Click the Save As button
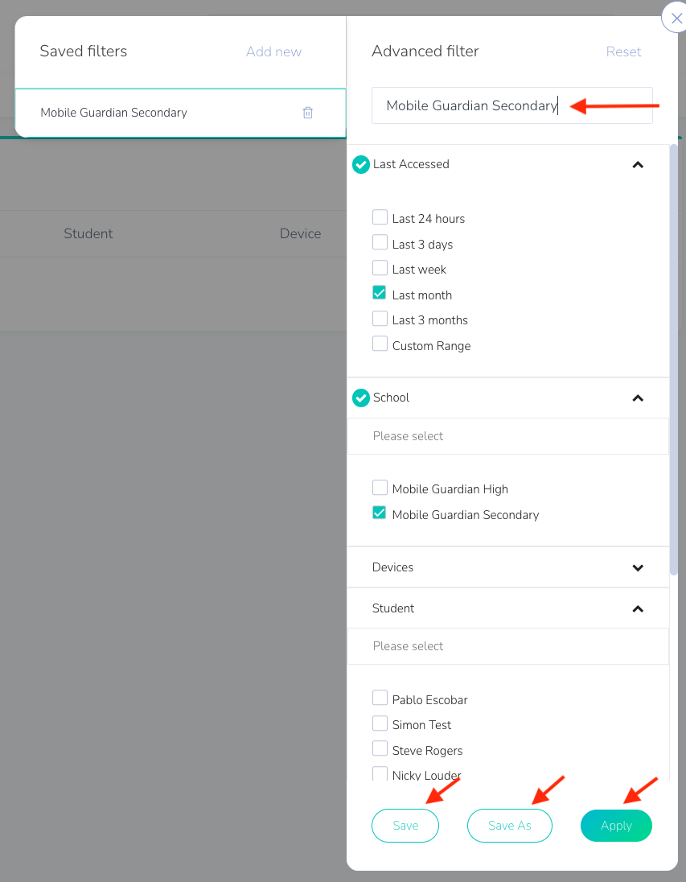 coord(510,826)
